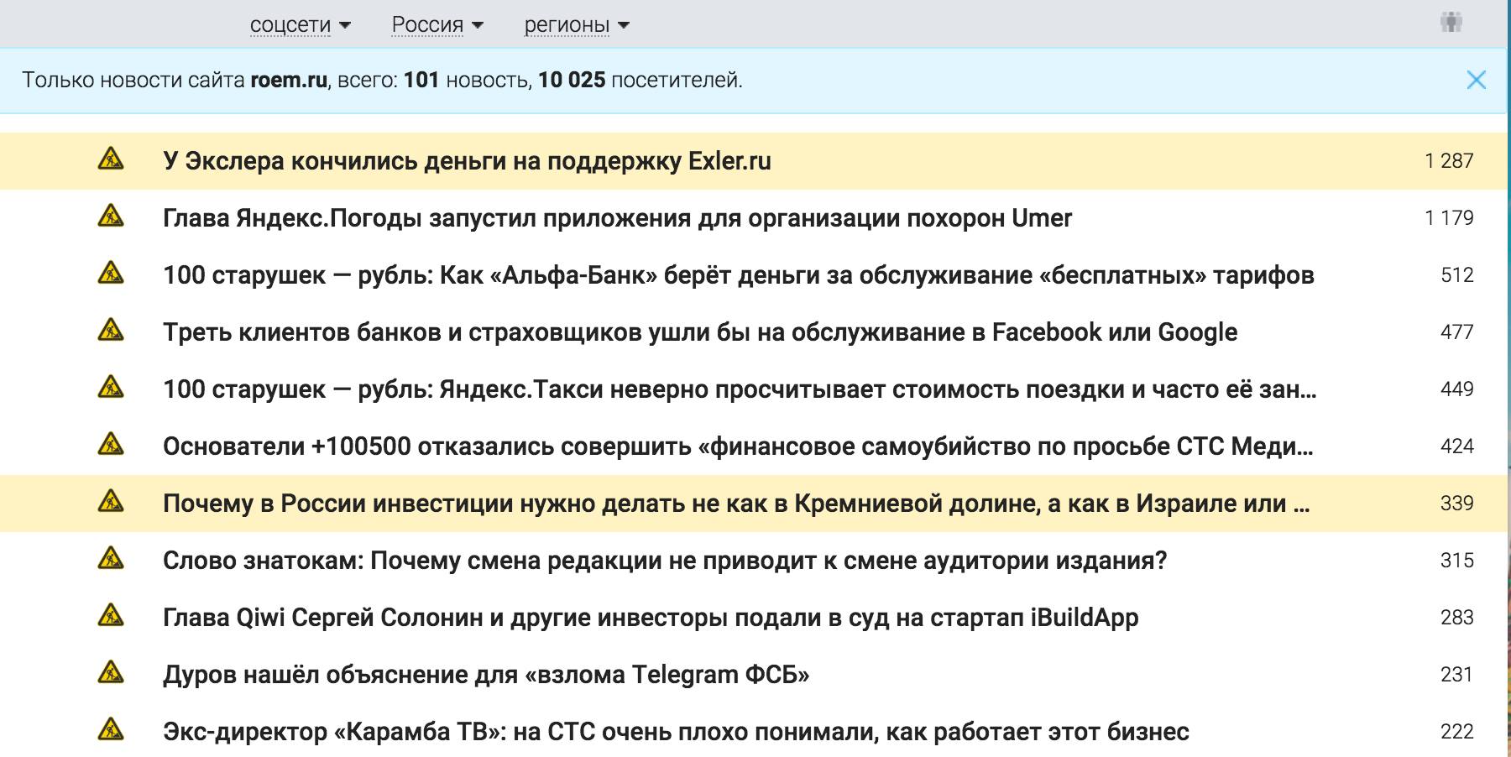This screenshot has width=1511, height=757.
Task: Open the article about Exler.ru running out of money
Action: tap(467, 161)
